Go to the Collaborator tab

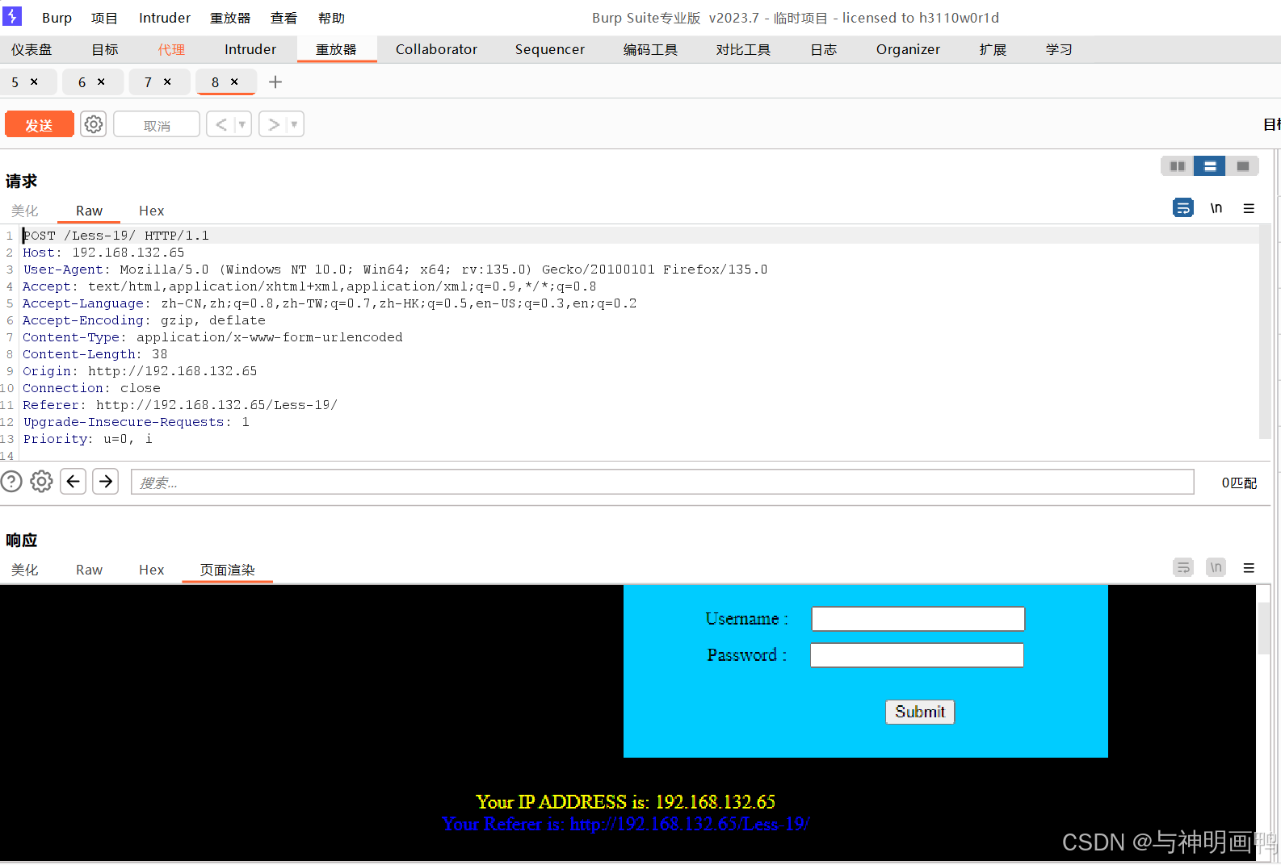click(x=436, y=49)
